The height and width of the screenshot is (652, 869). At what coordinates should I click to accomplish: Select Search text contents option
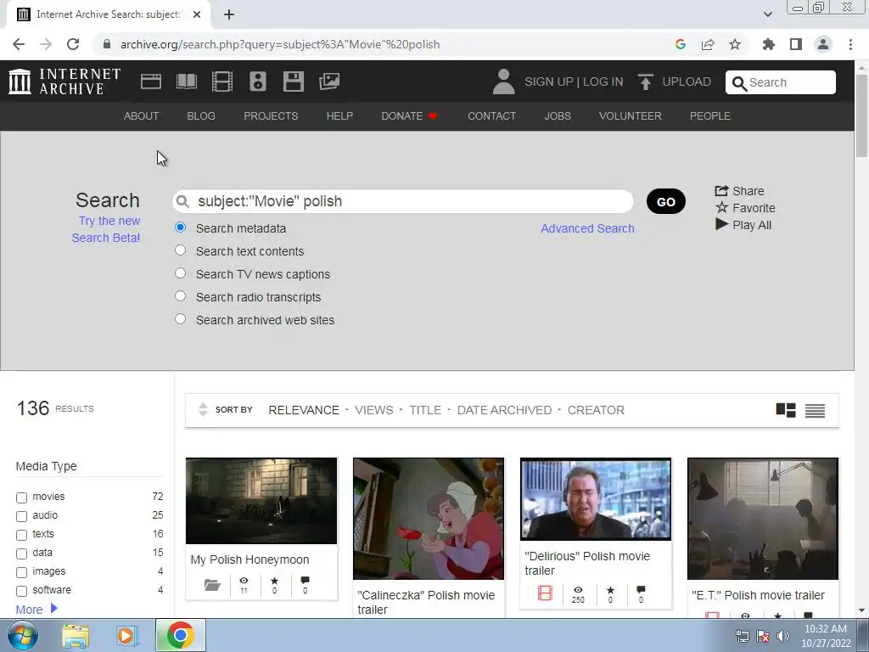click(180, 250)
